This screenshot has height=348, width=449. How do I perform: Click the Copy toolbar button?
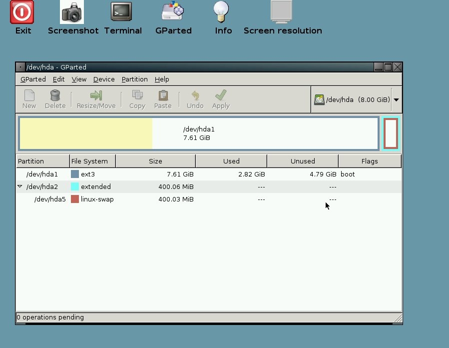[137, 99]
